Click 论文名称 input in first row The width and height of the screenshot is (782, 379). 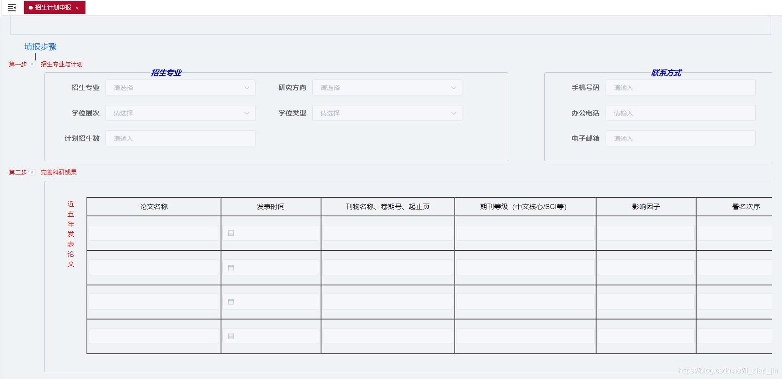[154, 233]
